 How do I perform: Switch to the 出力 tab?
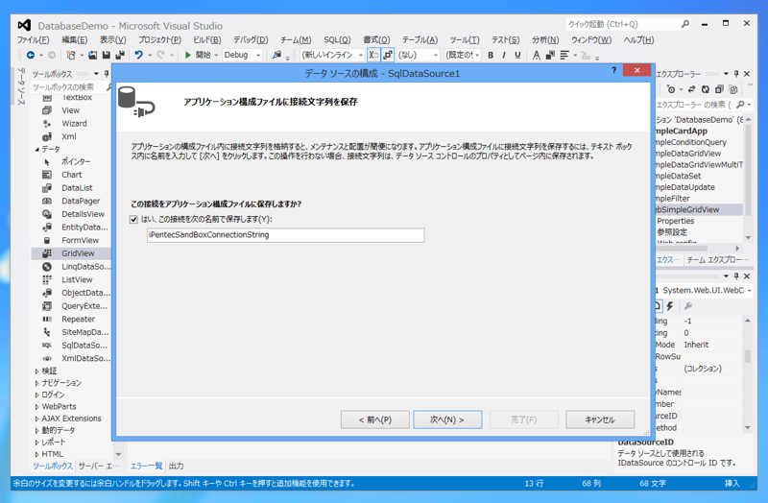176,466
